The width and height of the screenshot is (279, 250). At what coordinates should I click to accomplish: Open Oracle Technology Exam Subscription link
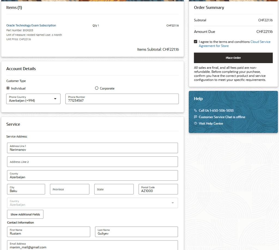pyautogui.click(x=31, y=25)
